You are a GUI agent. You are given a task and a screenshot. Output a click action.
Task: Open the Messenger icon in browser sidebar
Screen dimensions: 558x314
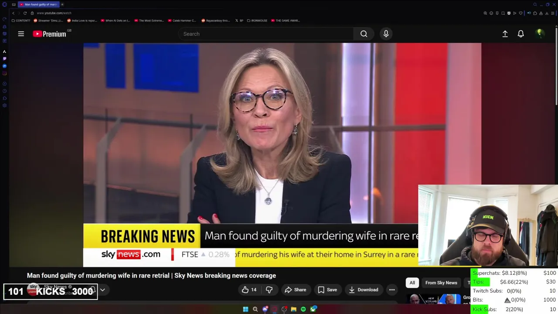(x=4, y=66)
